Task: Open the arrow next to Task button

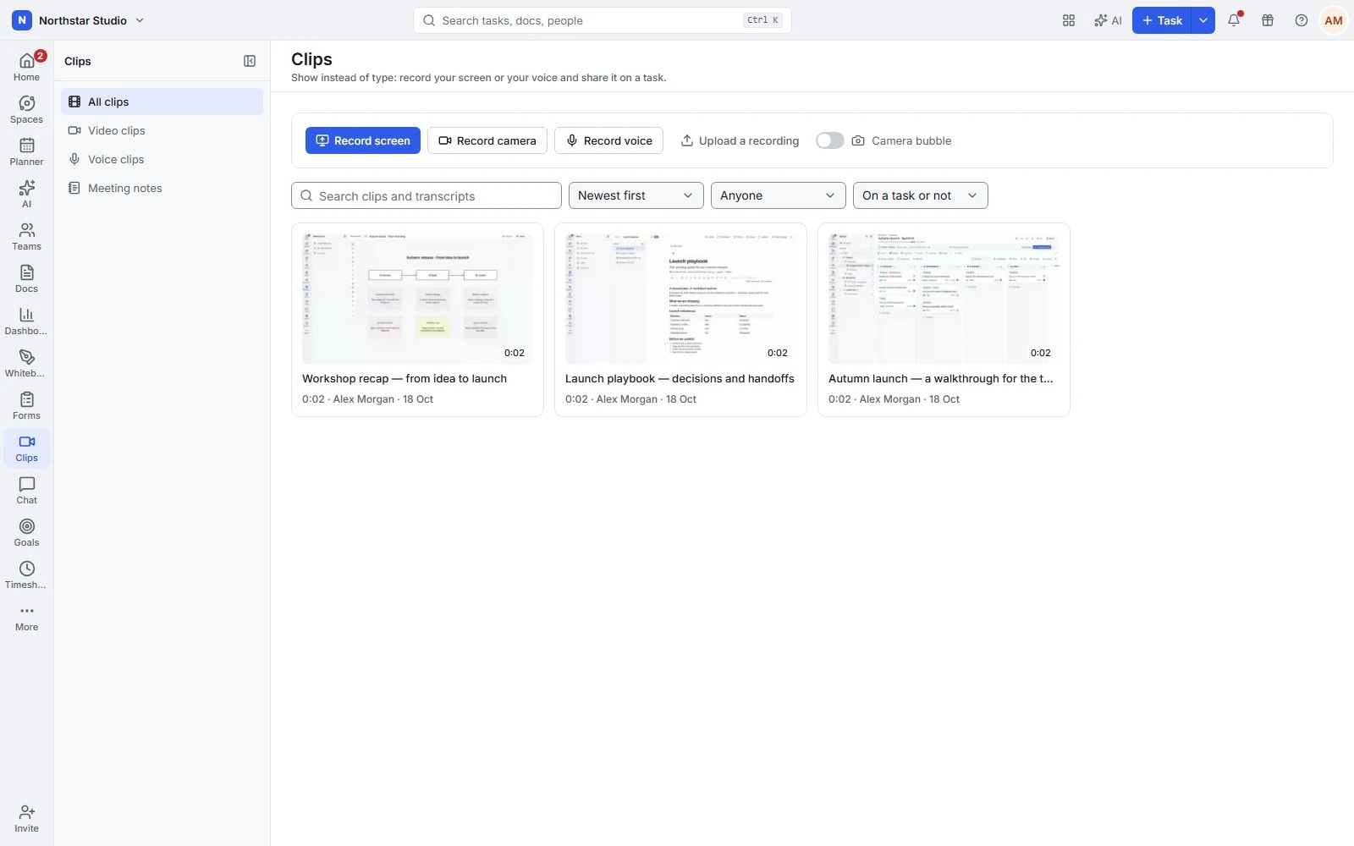Action: [1203, 20]
